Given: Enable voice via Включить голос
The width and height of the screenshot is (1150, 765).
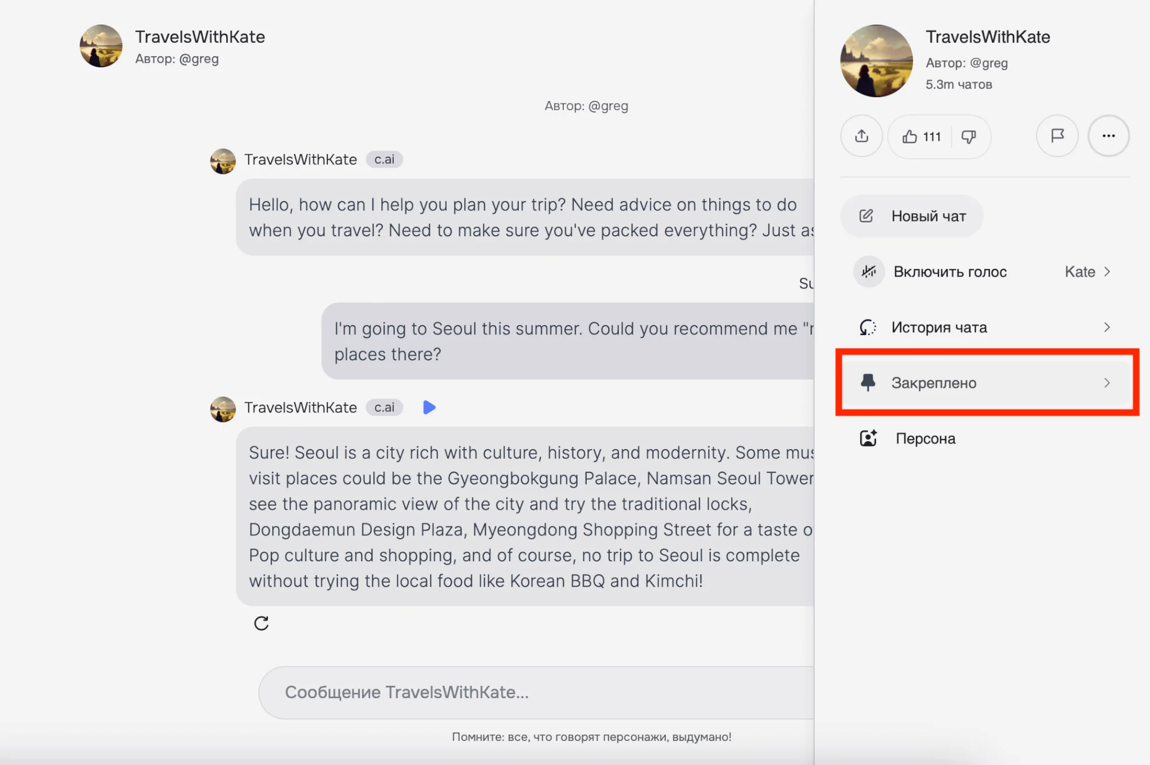Looking at the screenshot, I should tap(950, 272).
